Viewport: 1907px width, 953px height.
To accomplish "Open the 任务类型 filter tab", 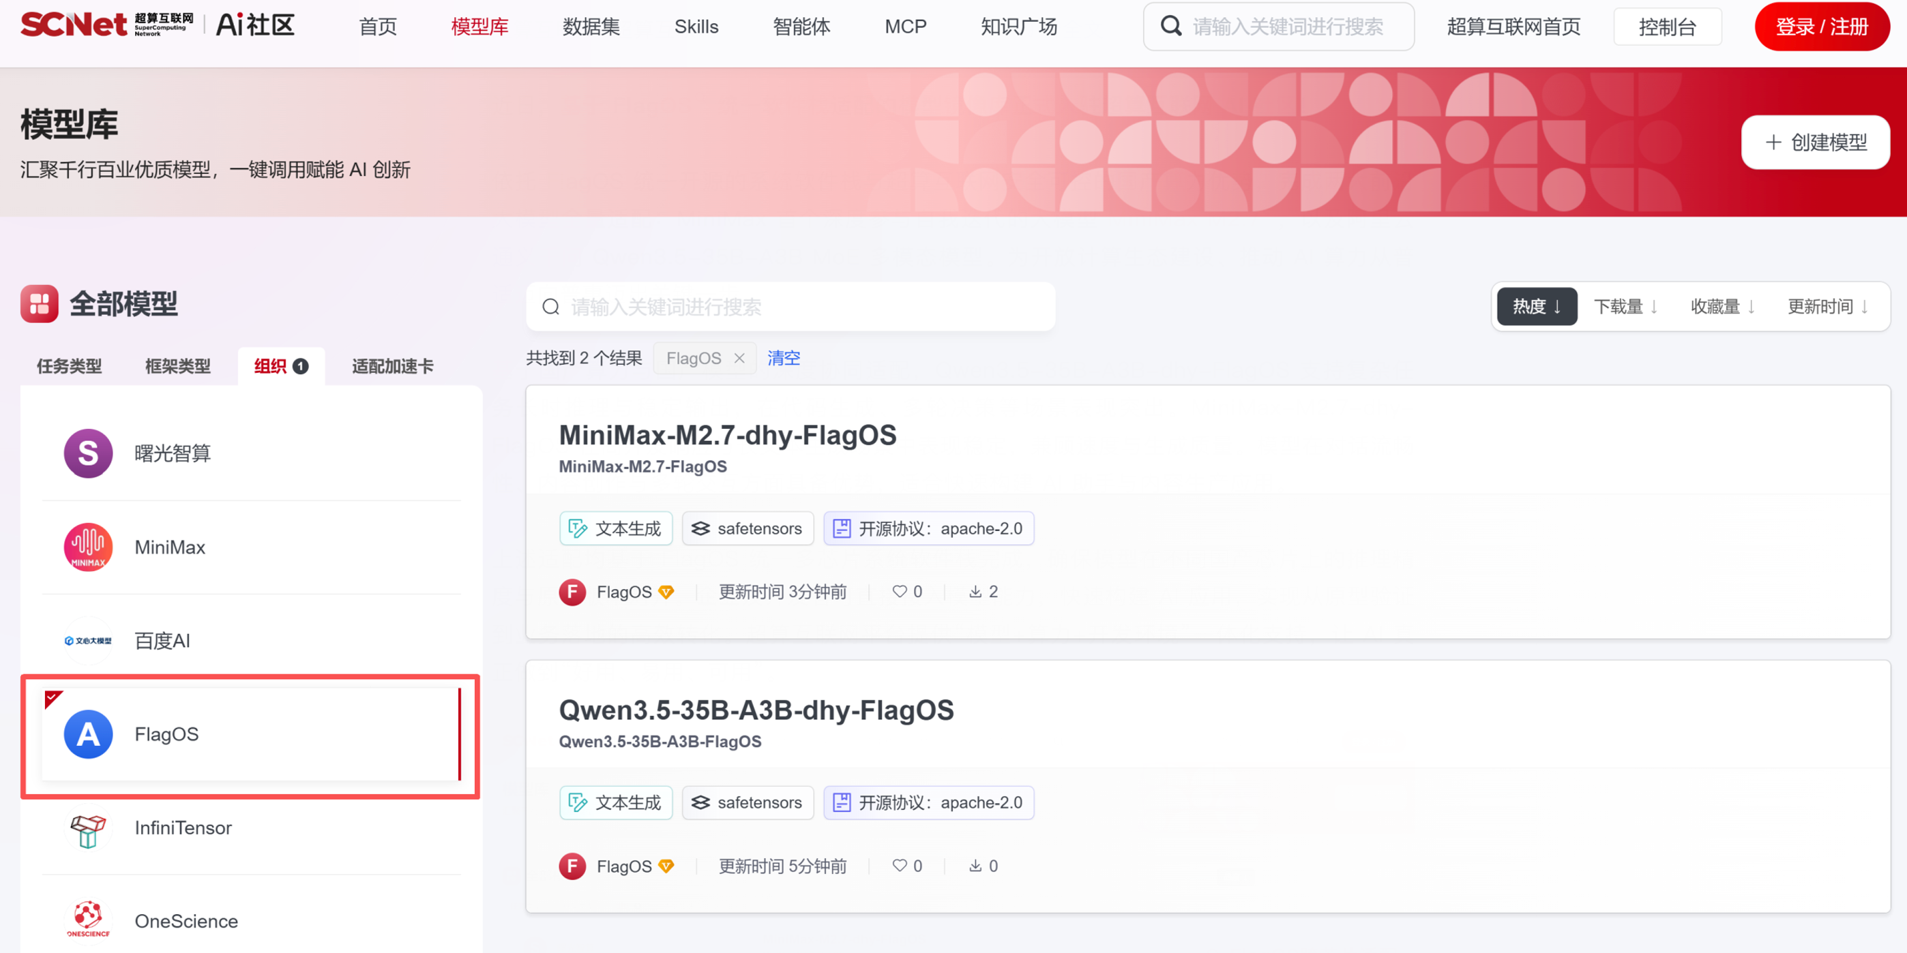I will [70, 366].
